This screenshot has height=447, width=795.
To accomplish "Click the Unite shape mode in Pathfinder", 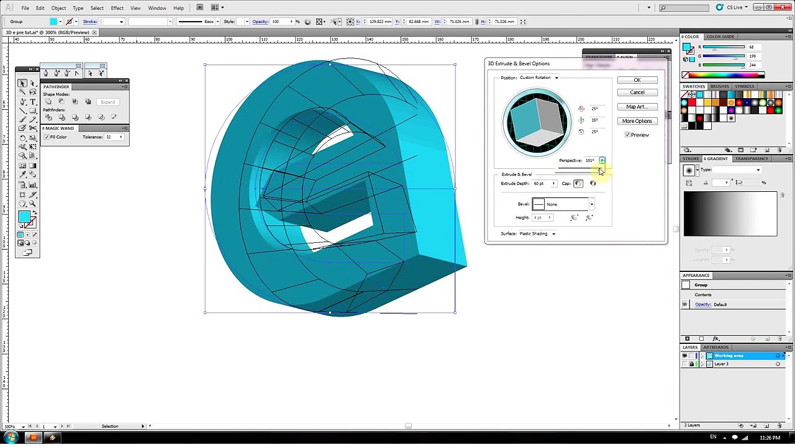I will (x=48, y=101).
